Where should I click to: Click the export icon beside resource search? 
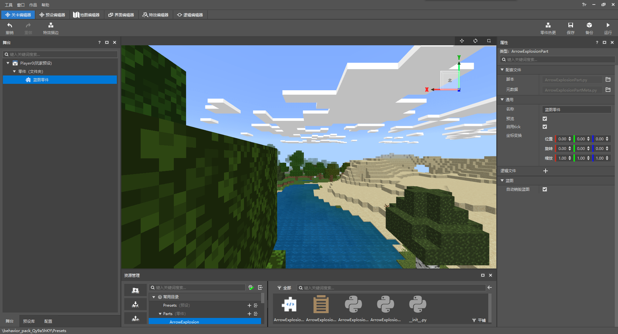coord(260,287)
